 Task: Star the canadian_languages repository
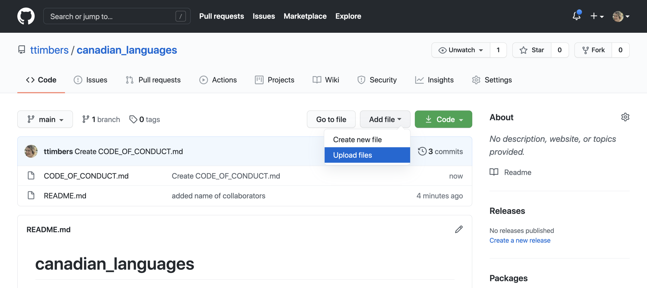532,50
